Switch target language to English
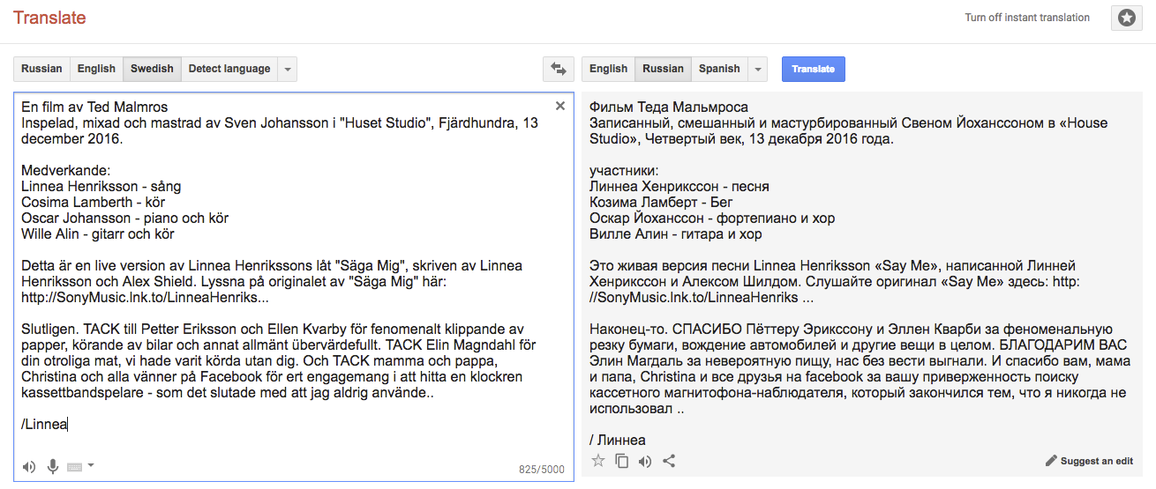 (x=608, y=69)
